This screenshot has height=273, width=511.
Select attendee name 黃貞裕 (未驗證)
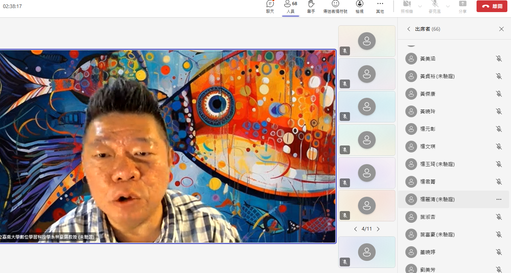[437, 76]
